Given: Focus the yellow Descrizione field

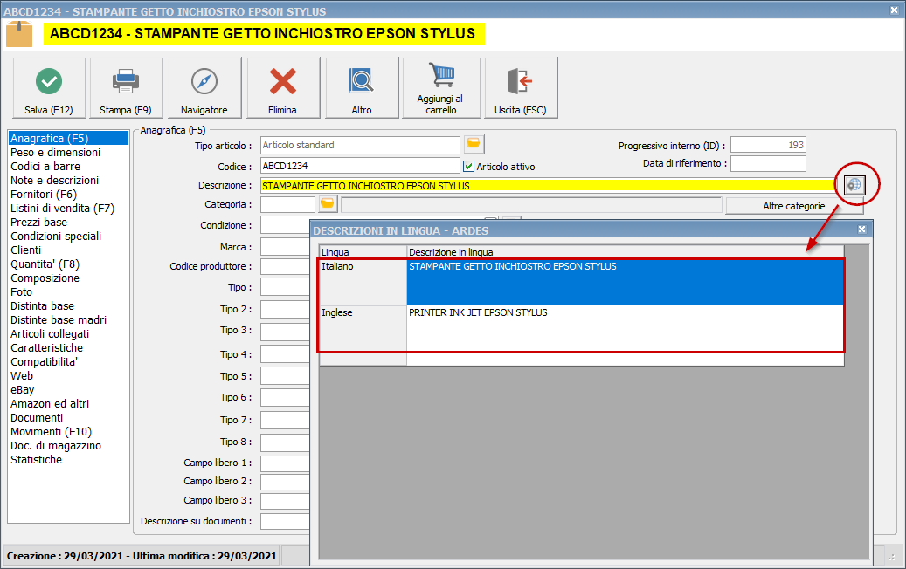Looking at the screenshot, I should (x=548, y=185).
